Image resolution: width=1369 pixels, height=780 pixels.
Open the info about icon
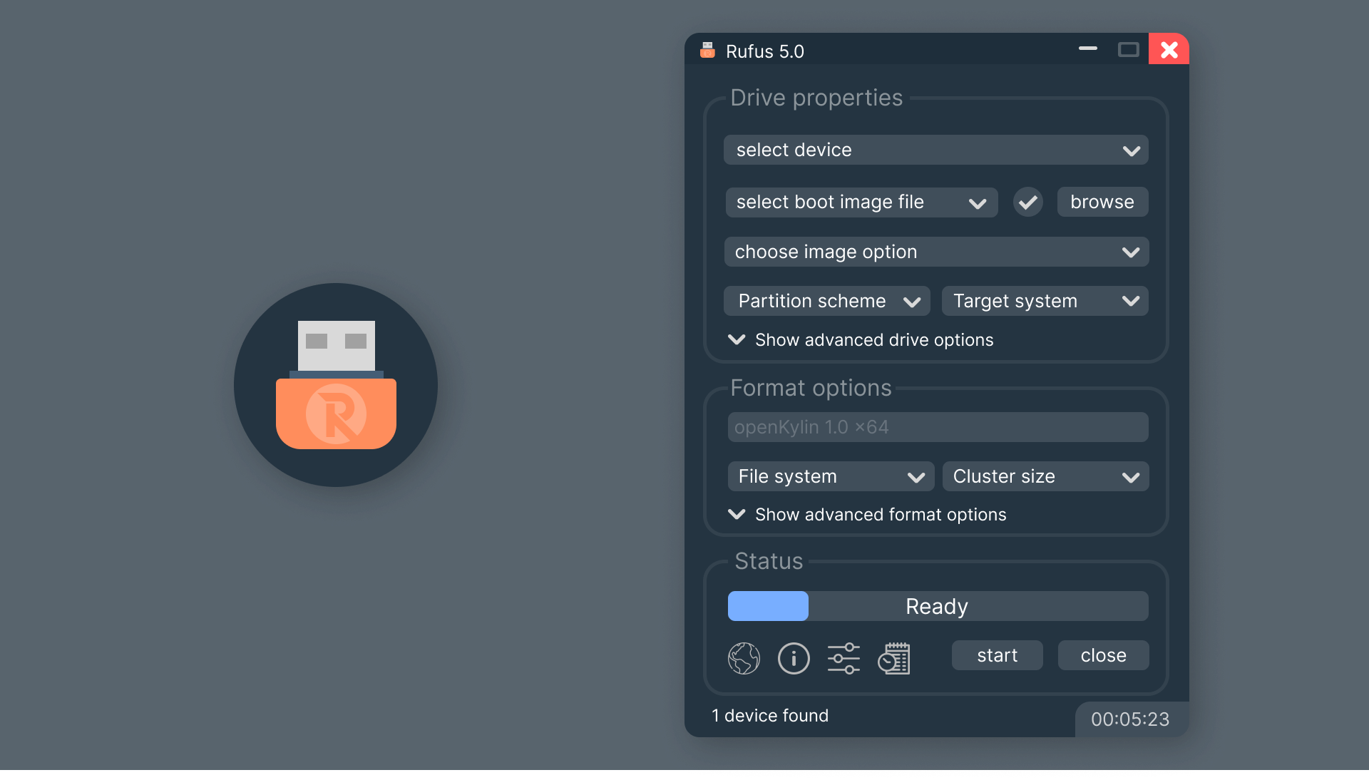794,658
